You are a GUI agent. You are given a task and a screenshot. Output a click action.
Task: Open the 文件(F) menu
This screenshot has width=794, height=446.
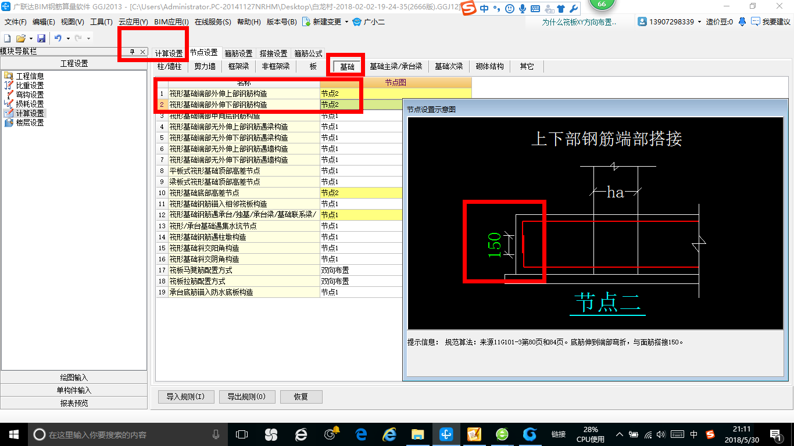[16, 22]
